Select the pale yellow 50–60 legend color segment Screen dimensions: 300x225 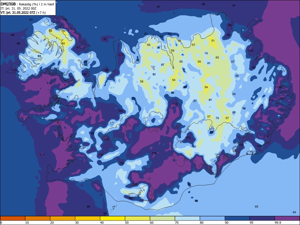[x=137, y=218]
